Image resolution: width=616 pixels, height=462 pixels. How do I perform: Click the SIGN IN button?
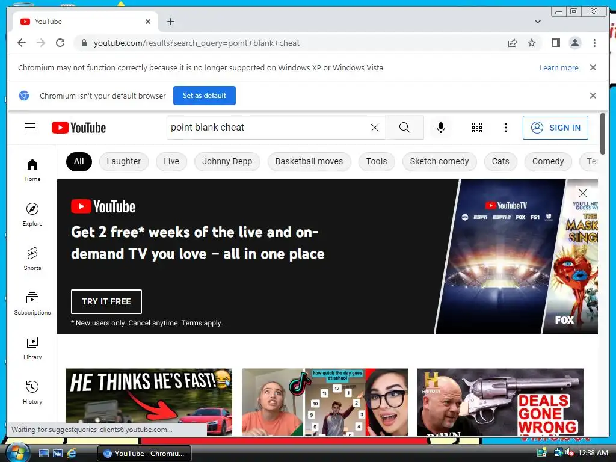(555, 128)
